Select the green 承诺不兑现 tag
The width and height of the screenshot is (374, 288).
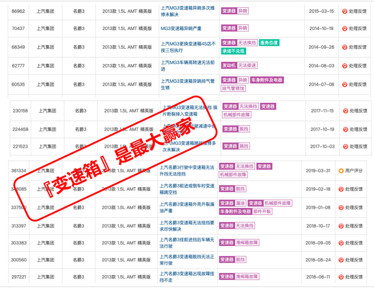click(233, 51)
